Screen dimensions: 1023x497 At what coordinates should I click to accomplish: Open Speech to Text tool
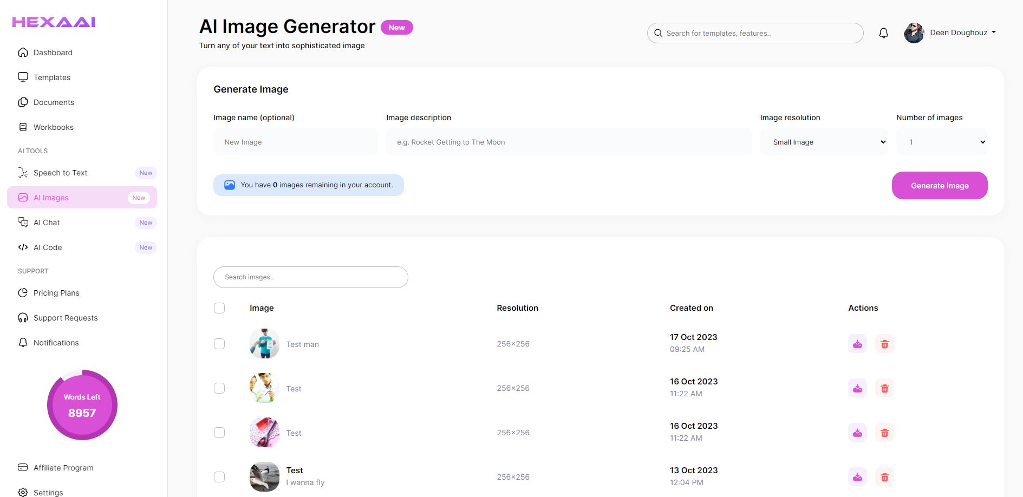[61, 173]
